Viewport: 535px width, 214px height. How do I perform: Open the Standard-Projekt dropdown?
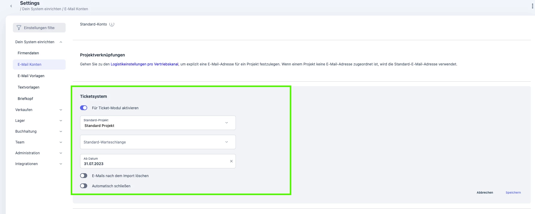(x=158, y=123)
